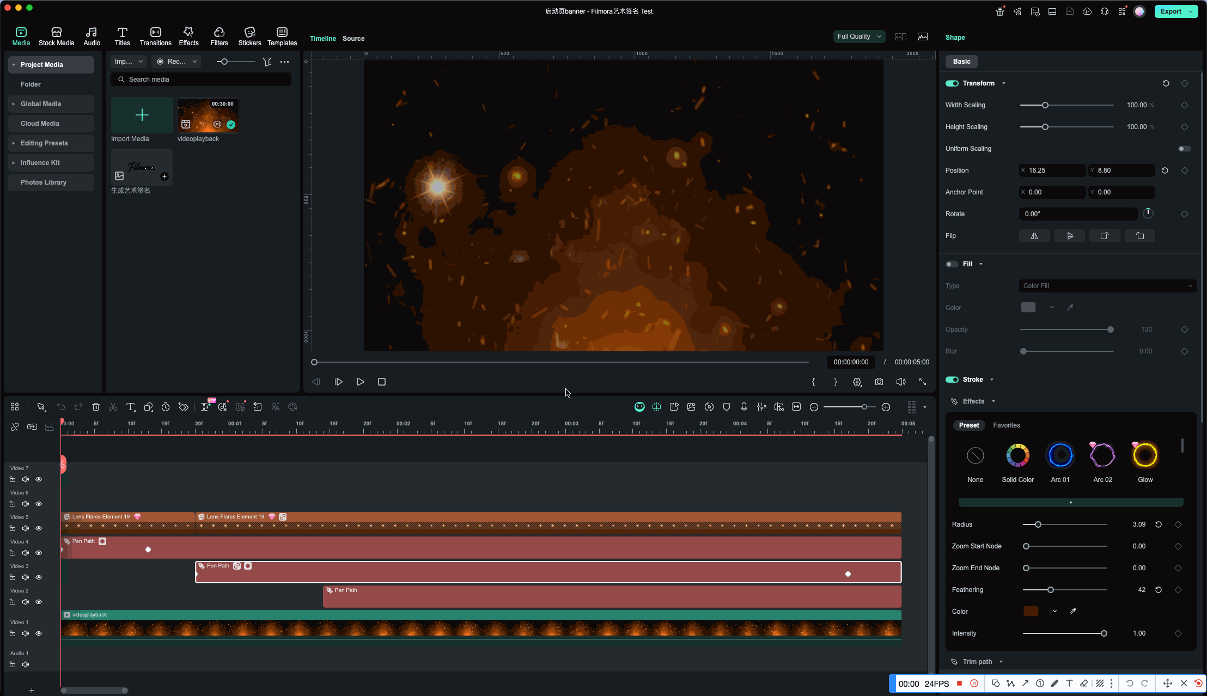Open the fill Type Color Fill dropdown
The height and width of the screenshot is (696, 1207).
1107,286
